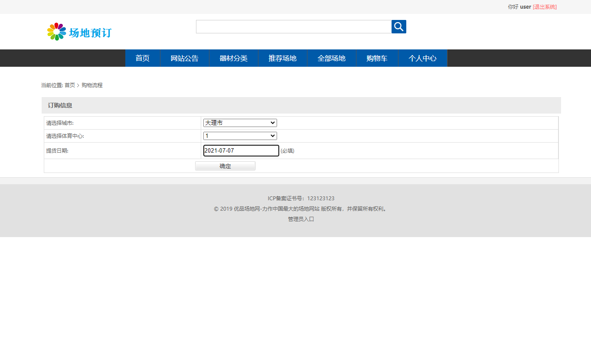
Task: Open the 购物车 page
Action: 376,58
